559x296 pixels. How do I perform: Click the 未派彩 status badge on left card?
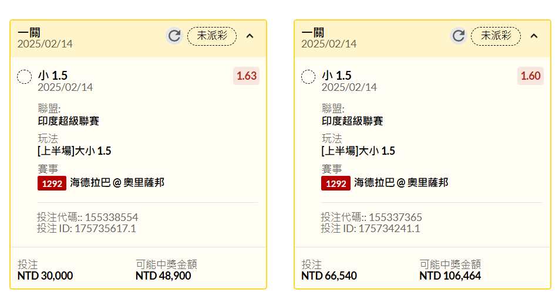coord(212,36)
